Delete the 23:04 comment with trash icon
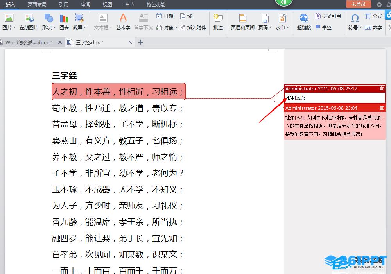 pyautogui.click(x=382, y=108)
